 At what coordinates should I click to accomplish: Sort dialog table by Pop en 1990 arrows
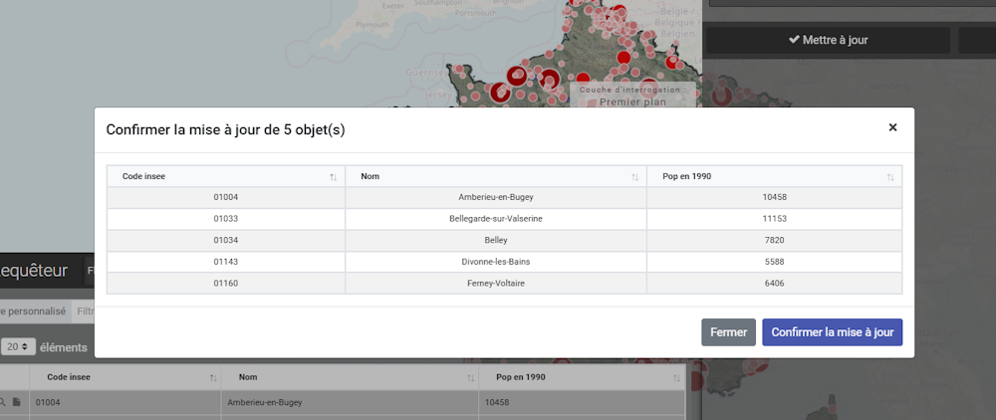890,176
